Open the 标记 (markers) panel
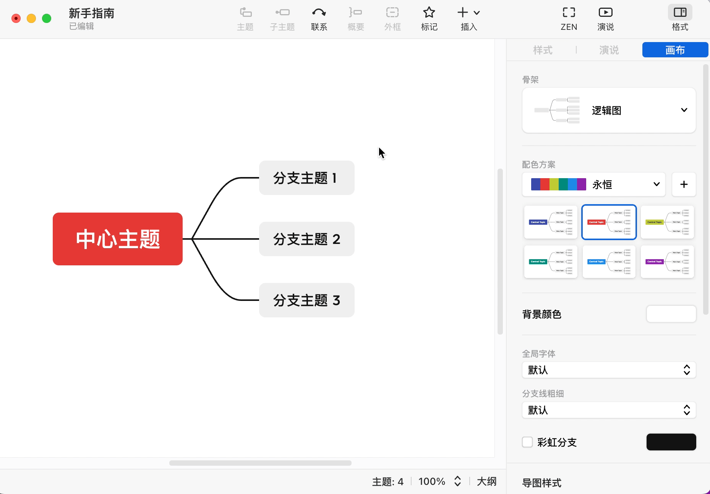Screen dimensions: 710x494 [429, 18]
